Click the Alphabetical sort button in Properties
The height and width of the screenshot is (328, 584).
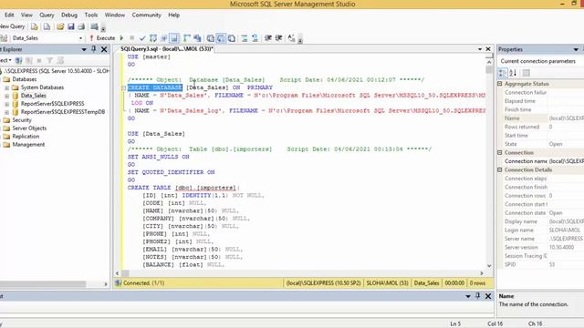(x=513, y=73)
